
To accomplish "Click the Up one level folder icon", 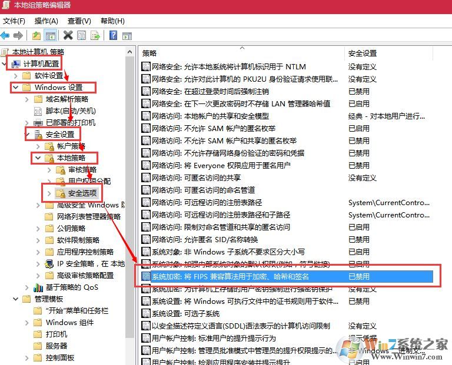I will point(36,36).
